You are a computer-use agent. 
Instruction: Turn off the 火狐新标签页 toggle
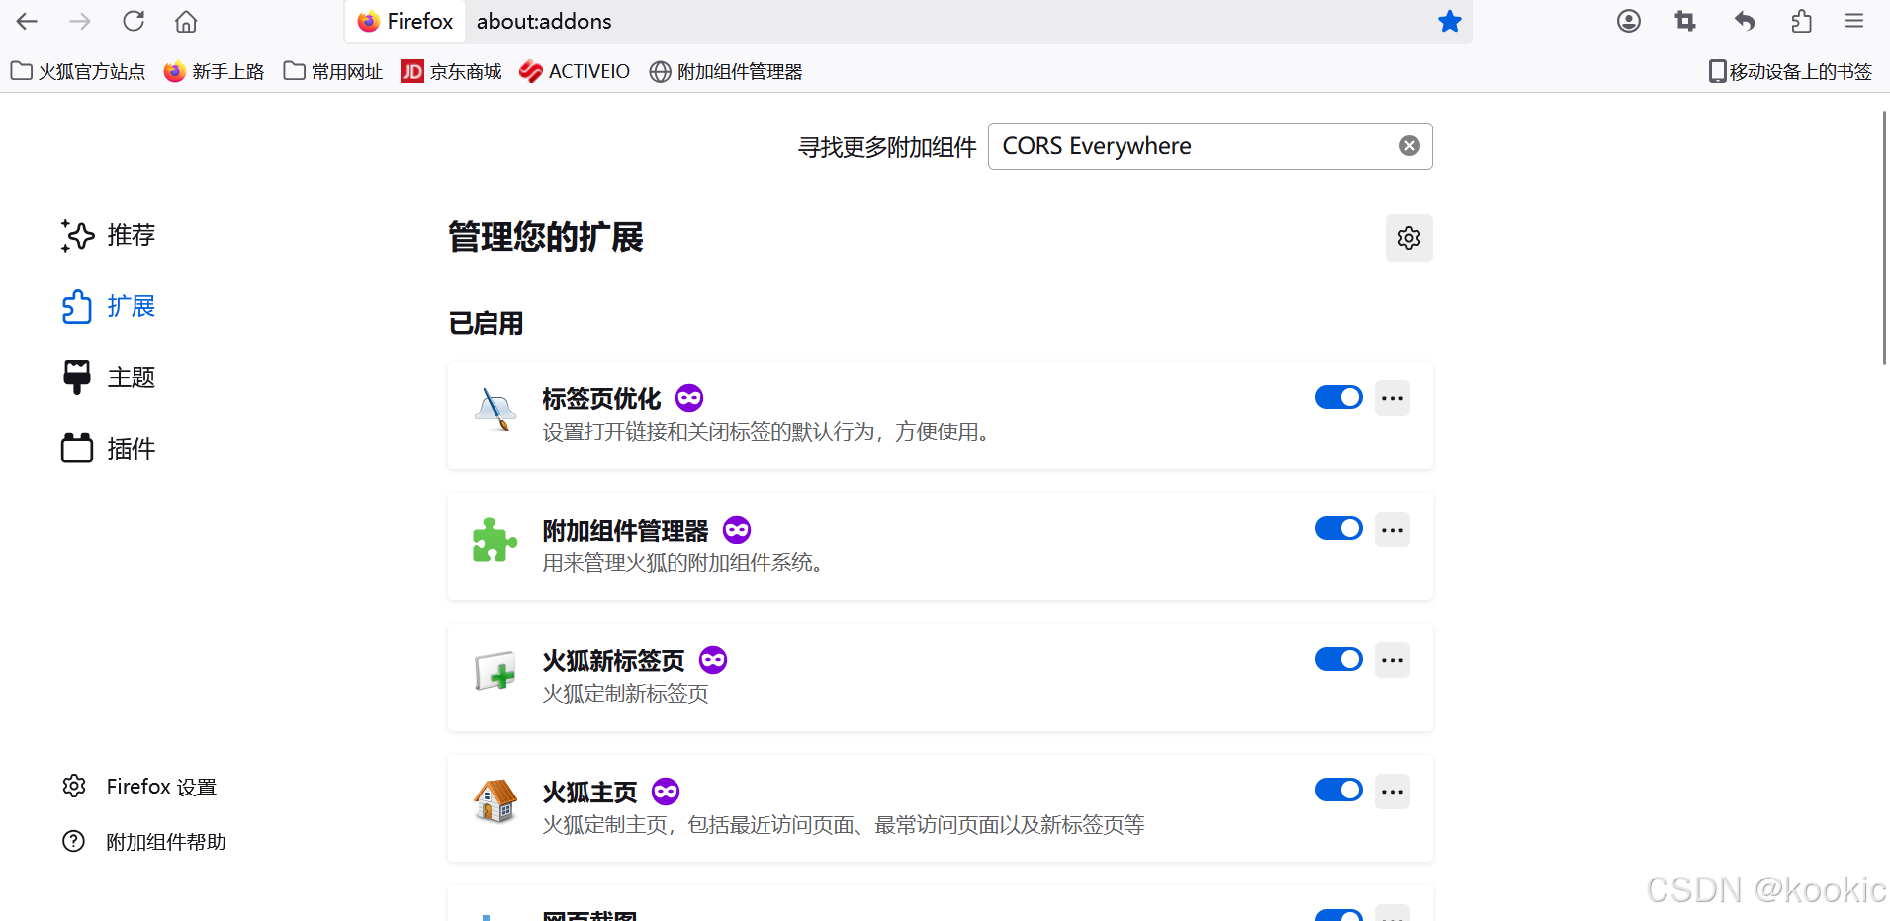point(1339,659)
